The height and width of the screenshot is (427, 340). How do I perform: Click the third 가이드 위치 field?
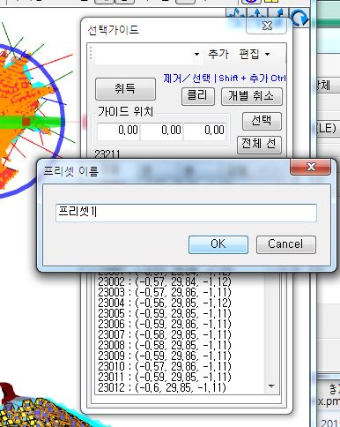(205, 131)
